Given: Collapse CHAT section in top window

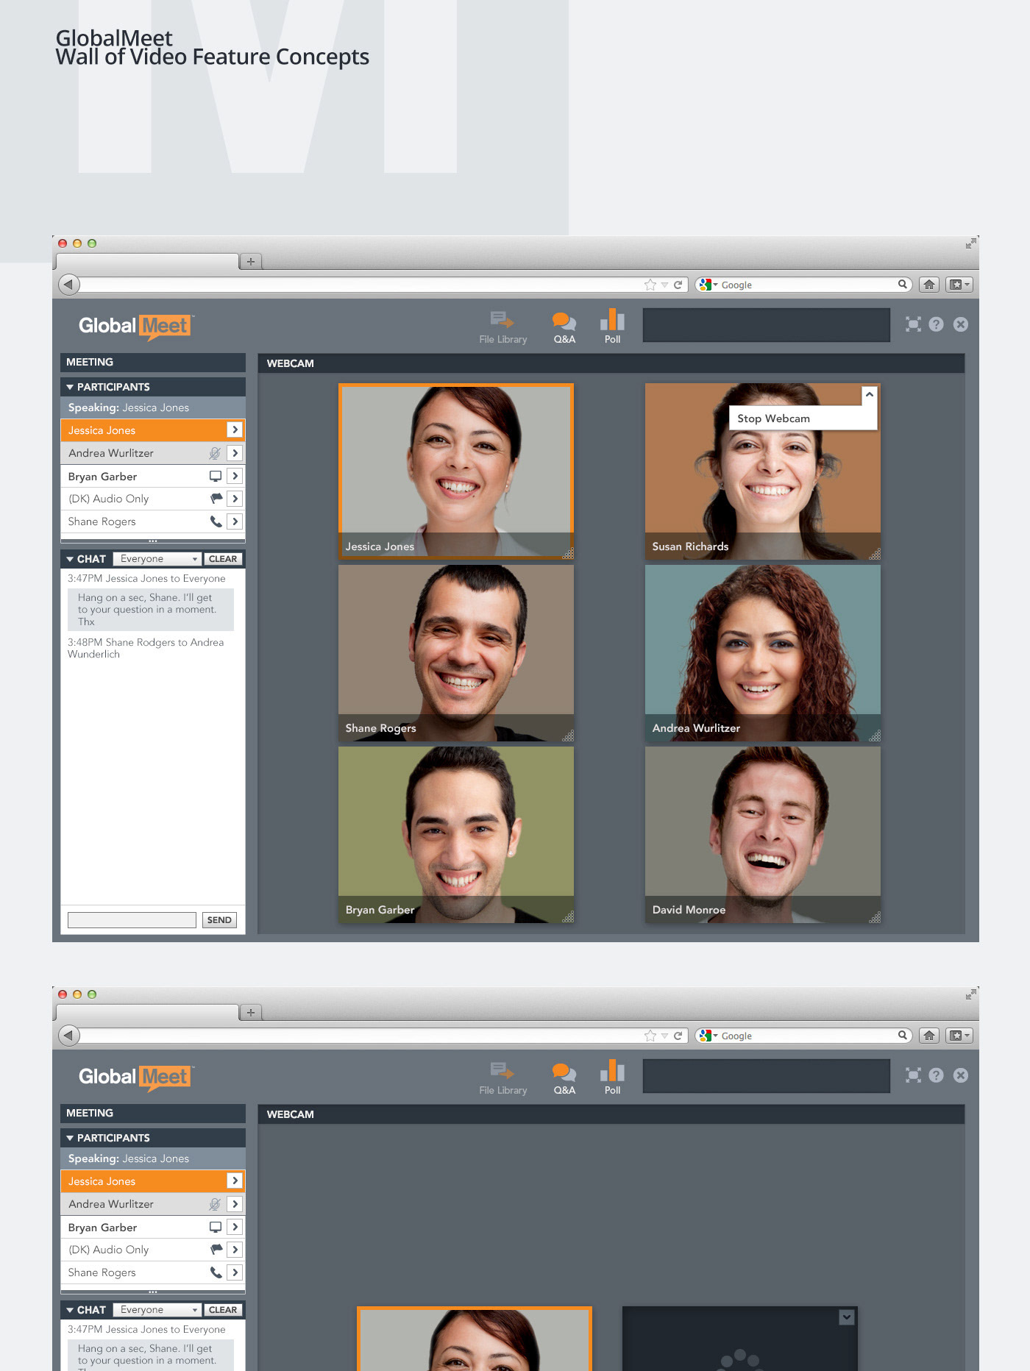Looking at the screenshot, I should [70, 559].
